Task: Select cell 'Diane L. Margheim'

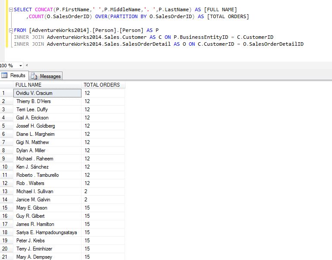Action: pos(47,134)
